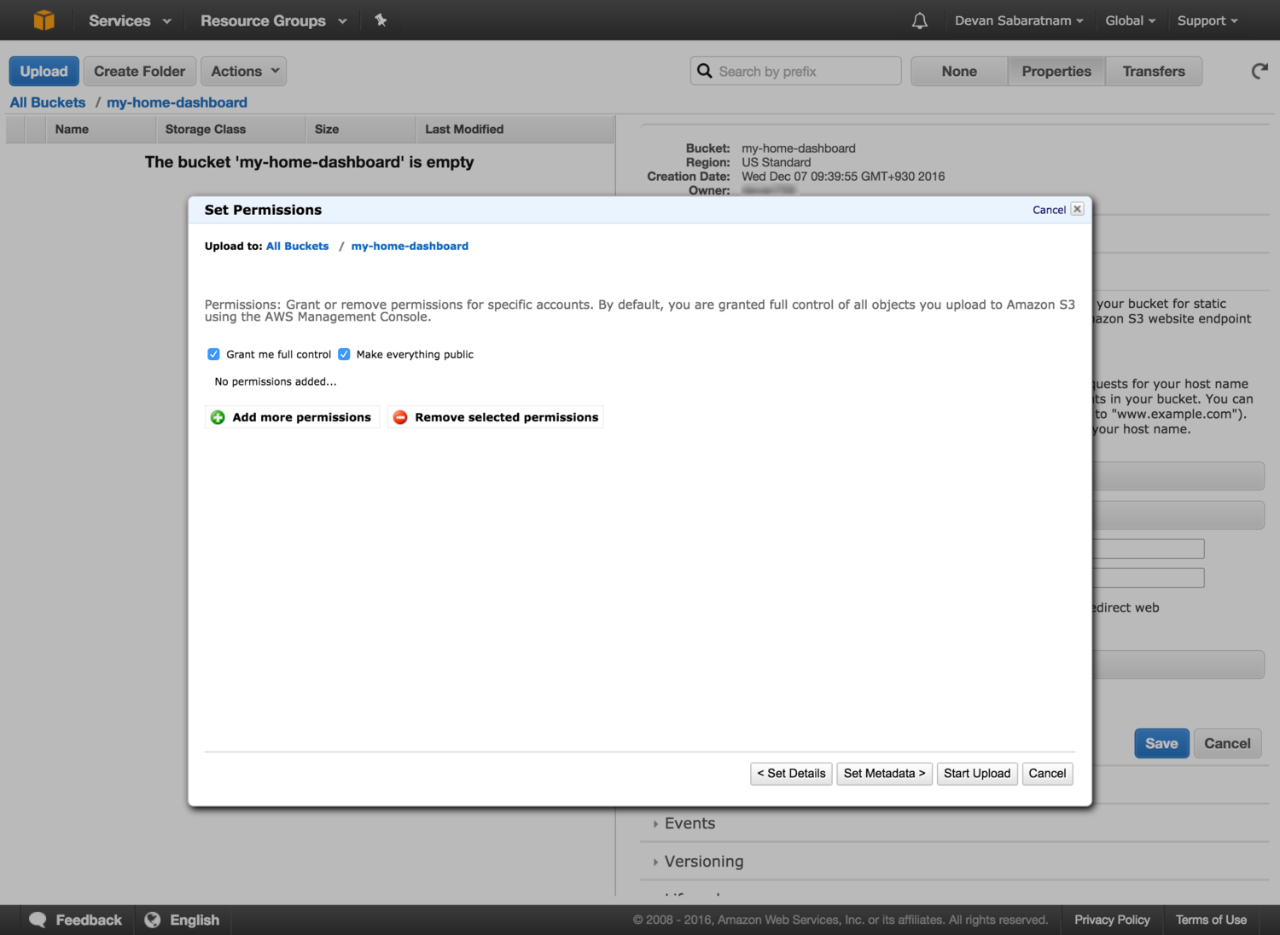Open the Privacy Policy link

[1112, 920]
